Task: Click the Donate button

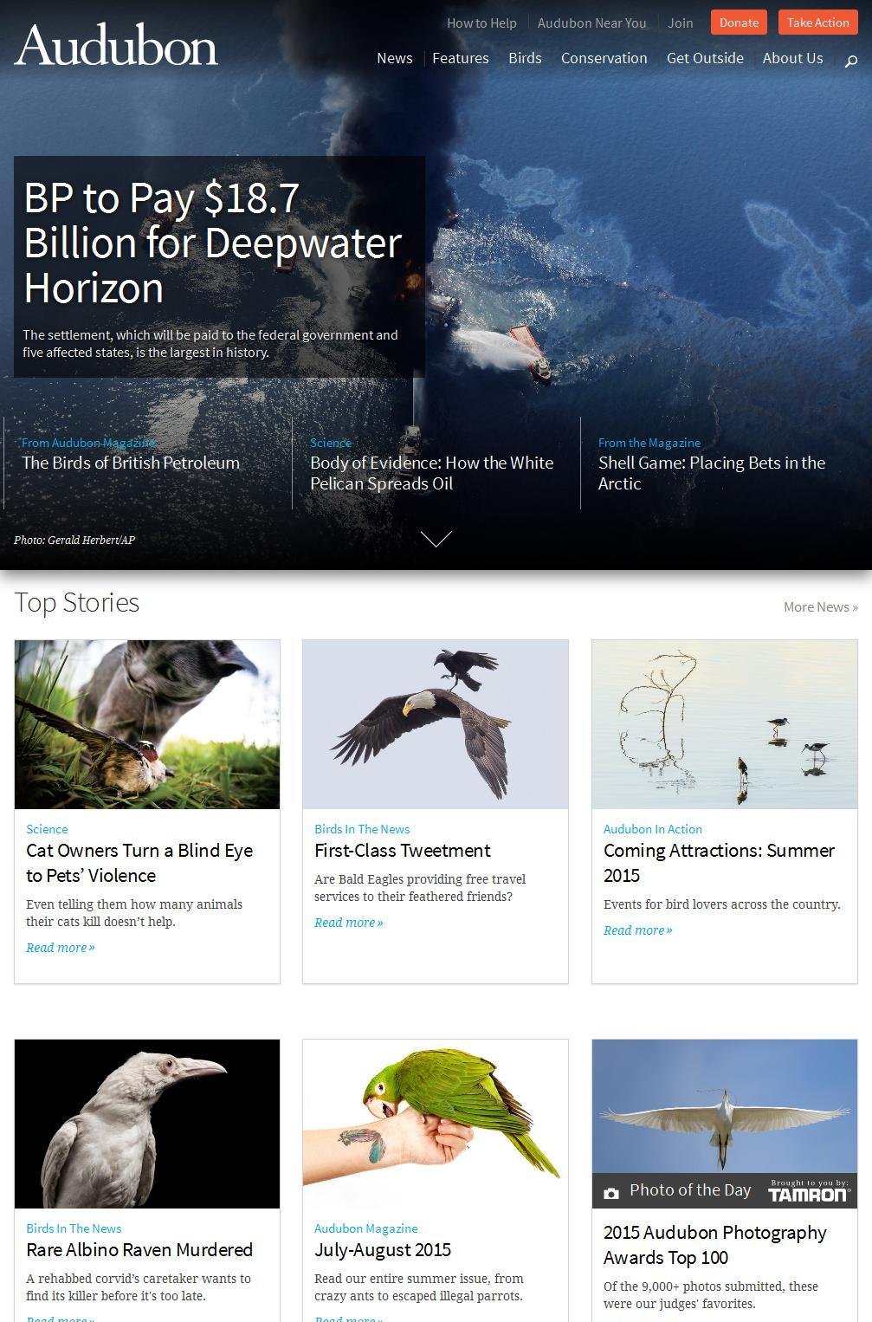Action: (x=739, y=23)
